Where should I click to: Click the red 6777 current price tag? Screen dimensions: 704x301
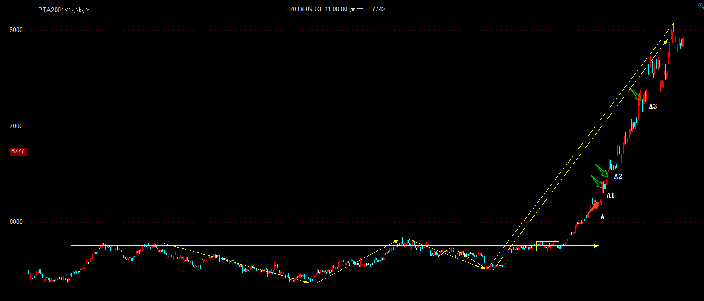coord(18,152)
